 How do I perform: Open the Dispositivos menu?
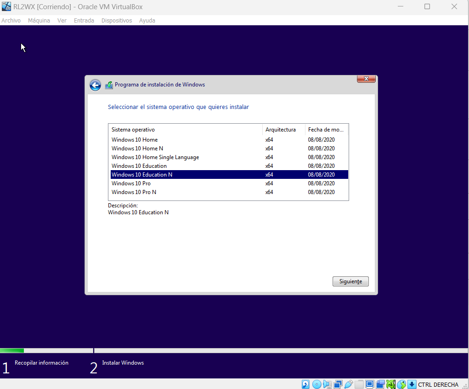click(117, 21)
